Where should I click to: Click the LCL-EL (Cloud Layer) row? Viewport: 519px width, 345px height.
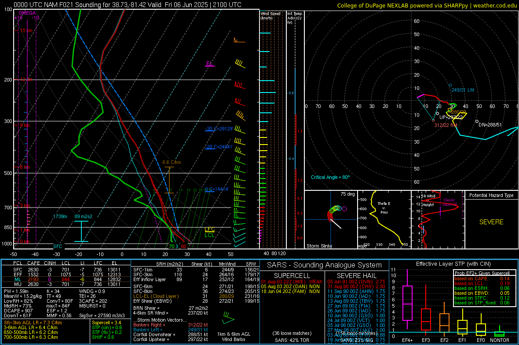[x=196, y=296]
